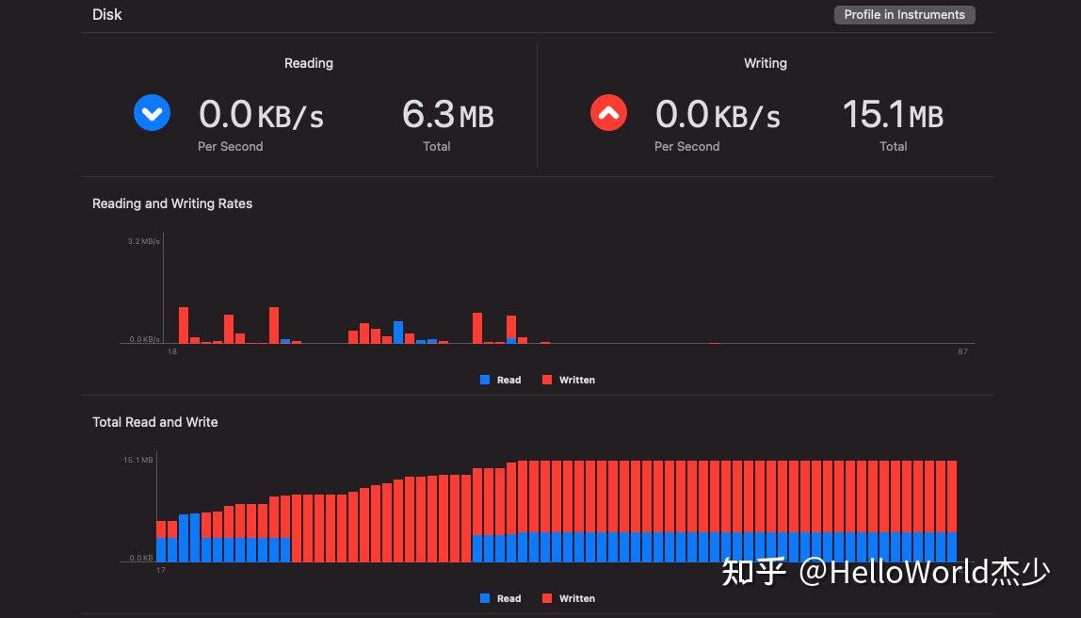
Task: Click the Reading 0.0 KB/s per second value
Action: pyautogui.click(x=261, y=115)
